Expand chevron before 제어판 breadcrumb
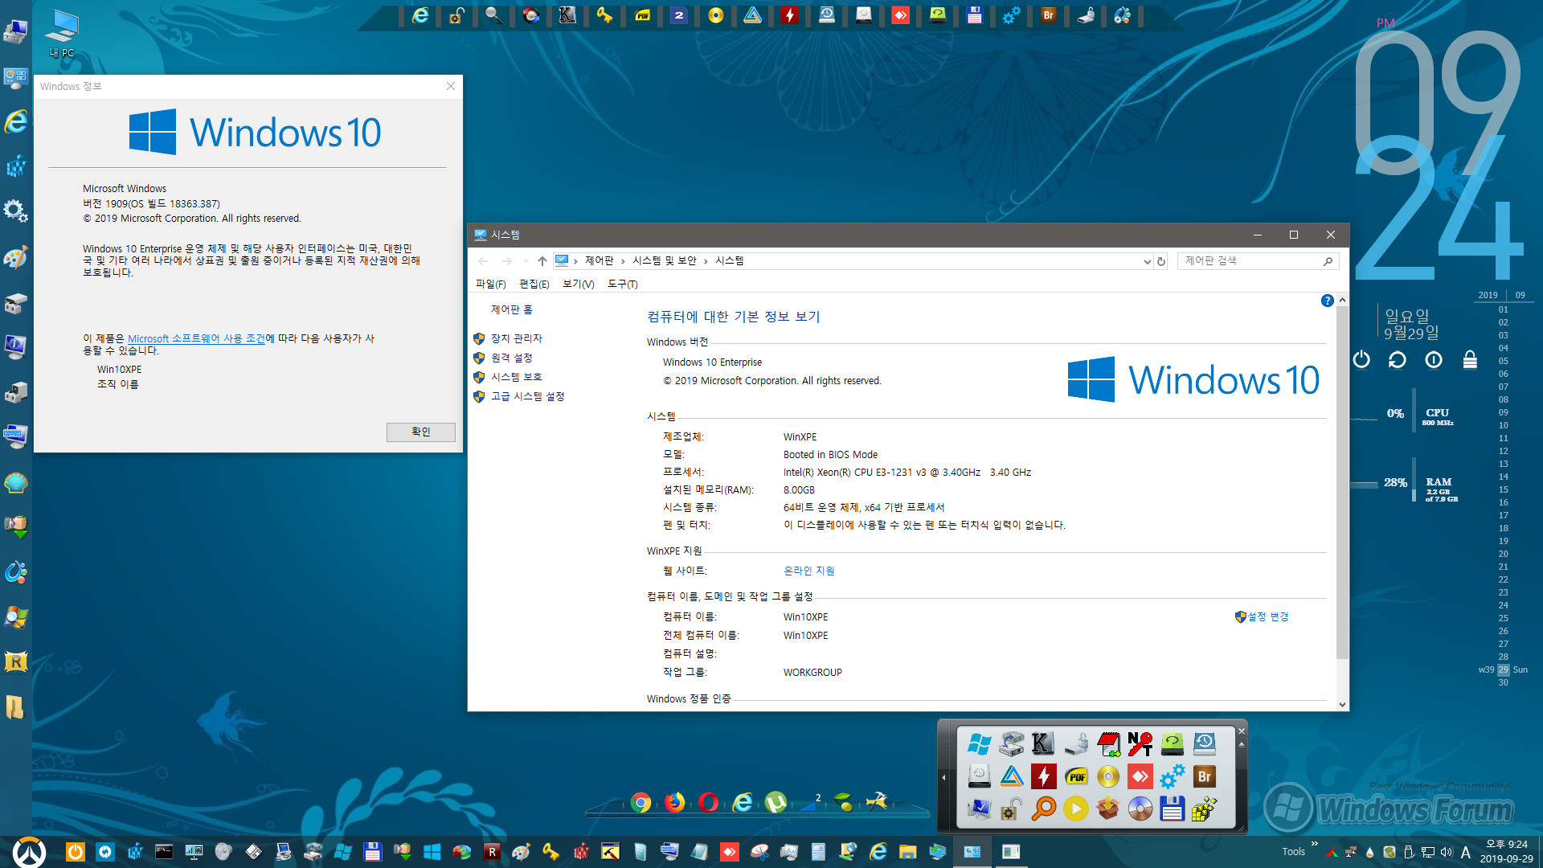 576,261
